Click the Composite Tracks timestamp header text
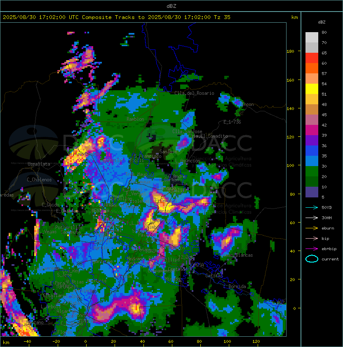 [117, 17]
